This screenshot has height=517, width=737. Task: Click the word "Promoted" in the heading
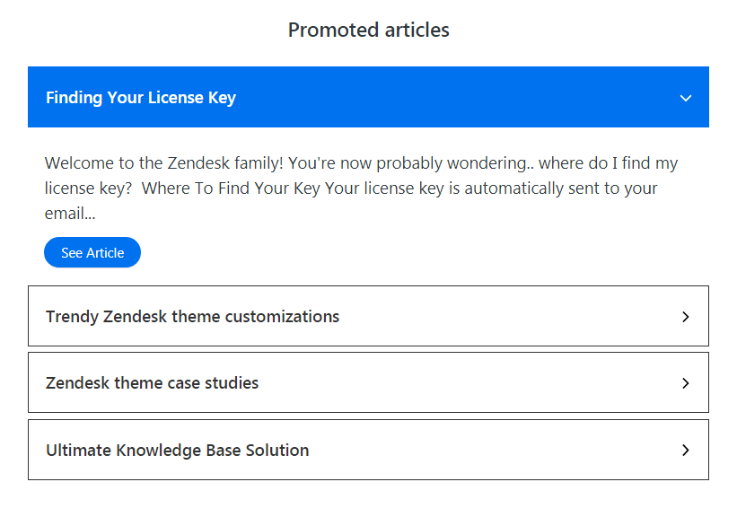pos(334,31)
